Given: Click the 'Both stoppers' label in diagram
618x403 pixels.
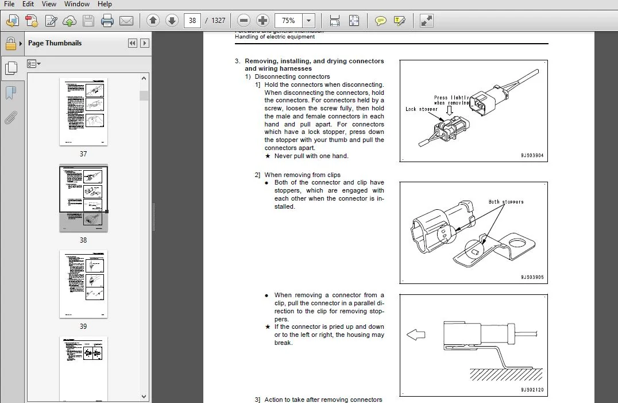Looking at the screenshot, I should coord(506,201).
